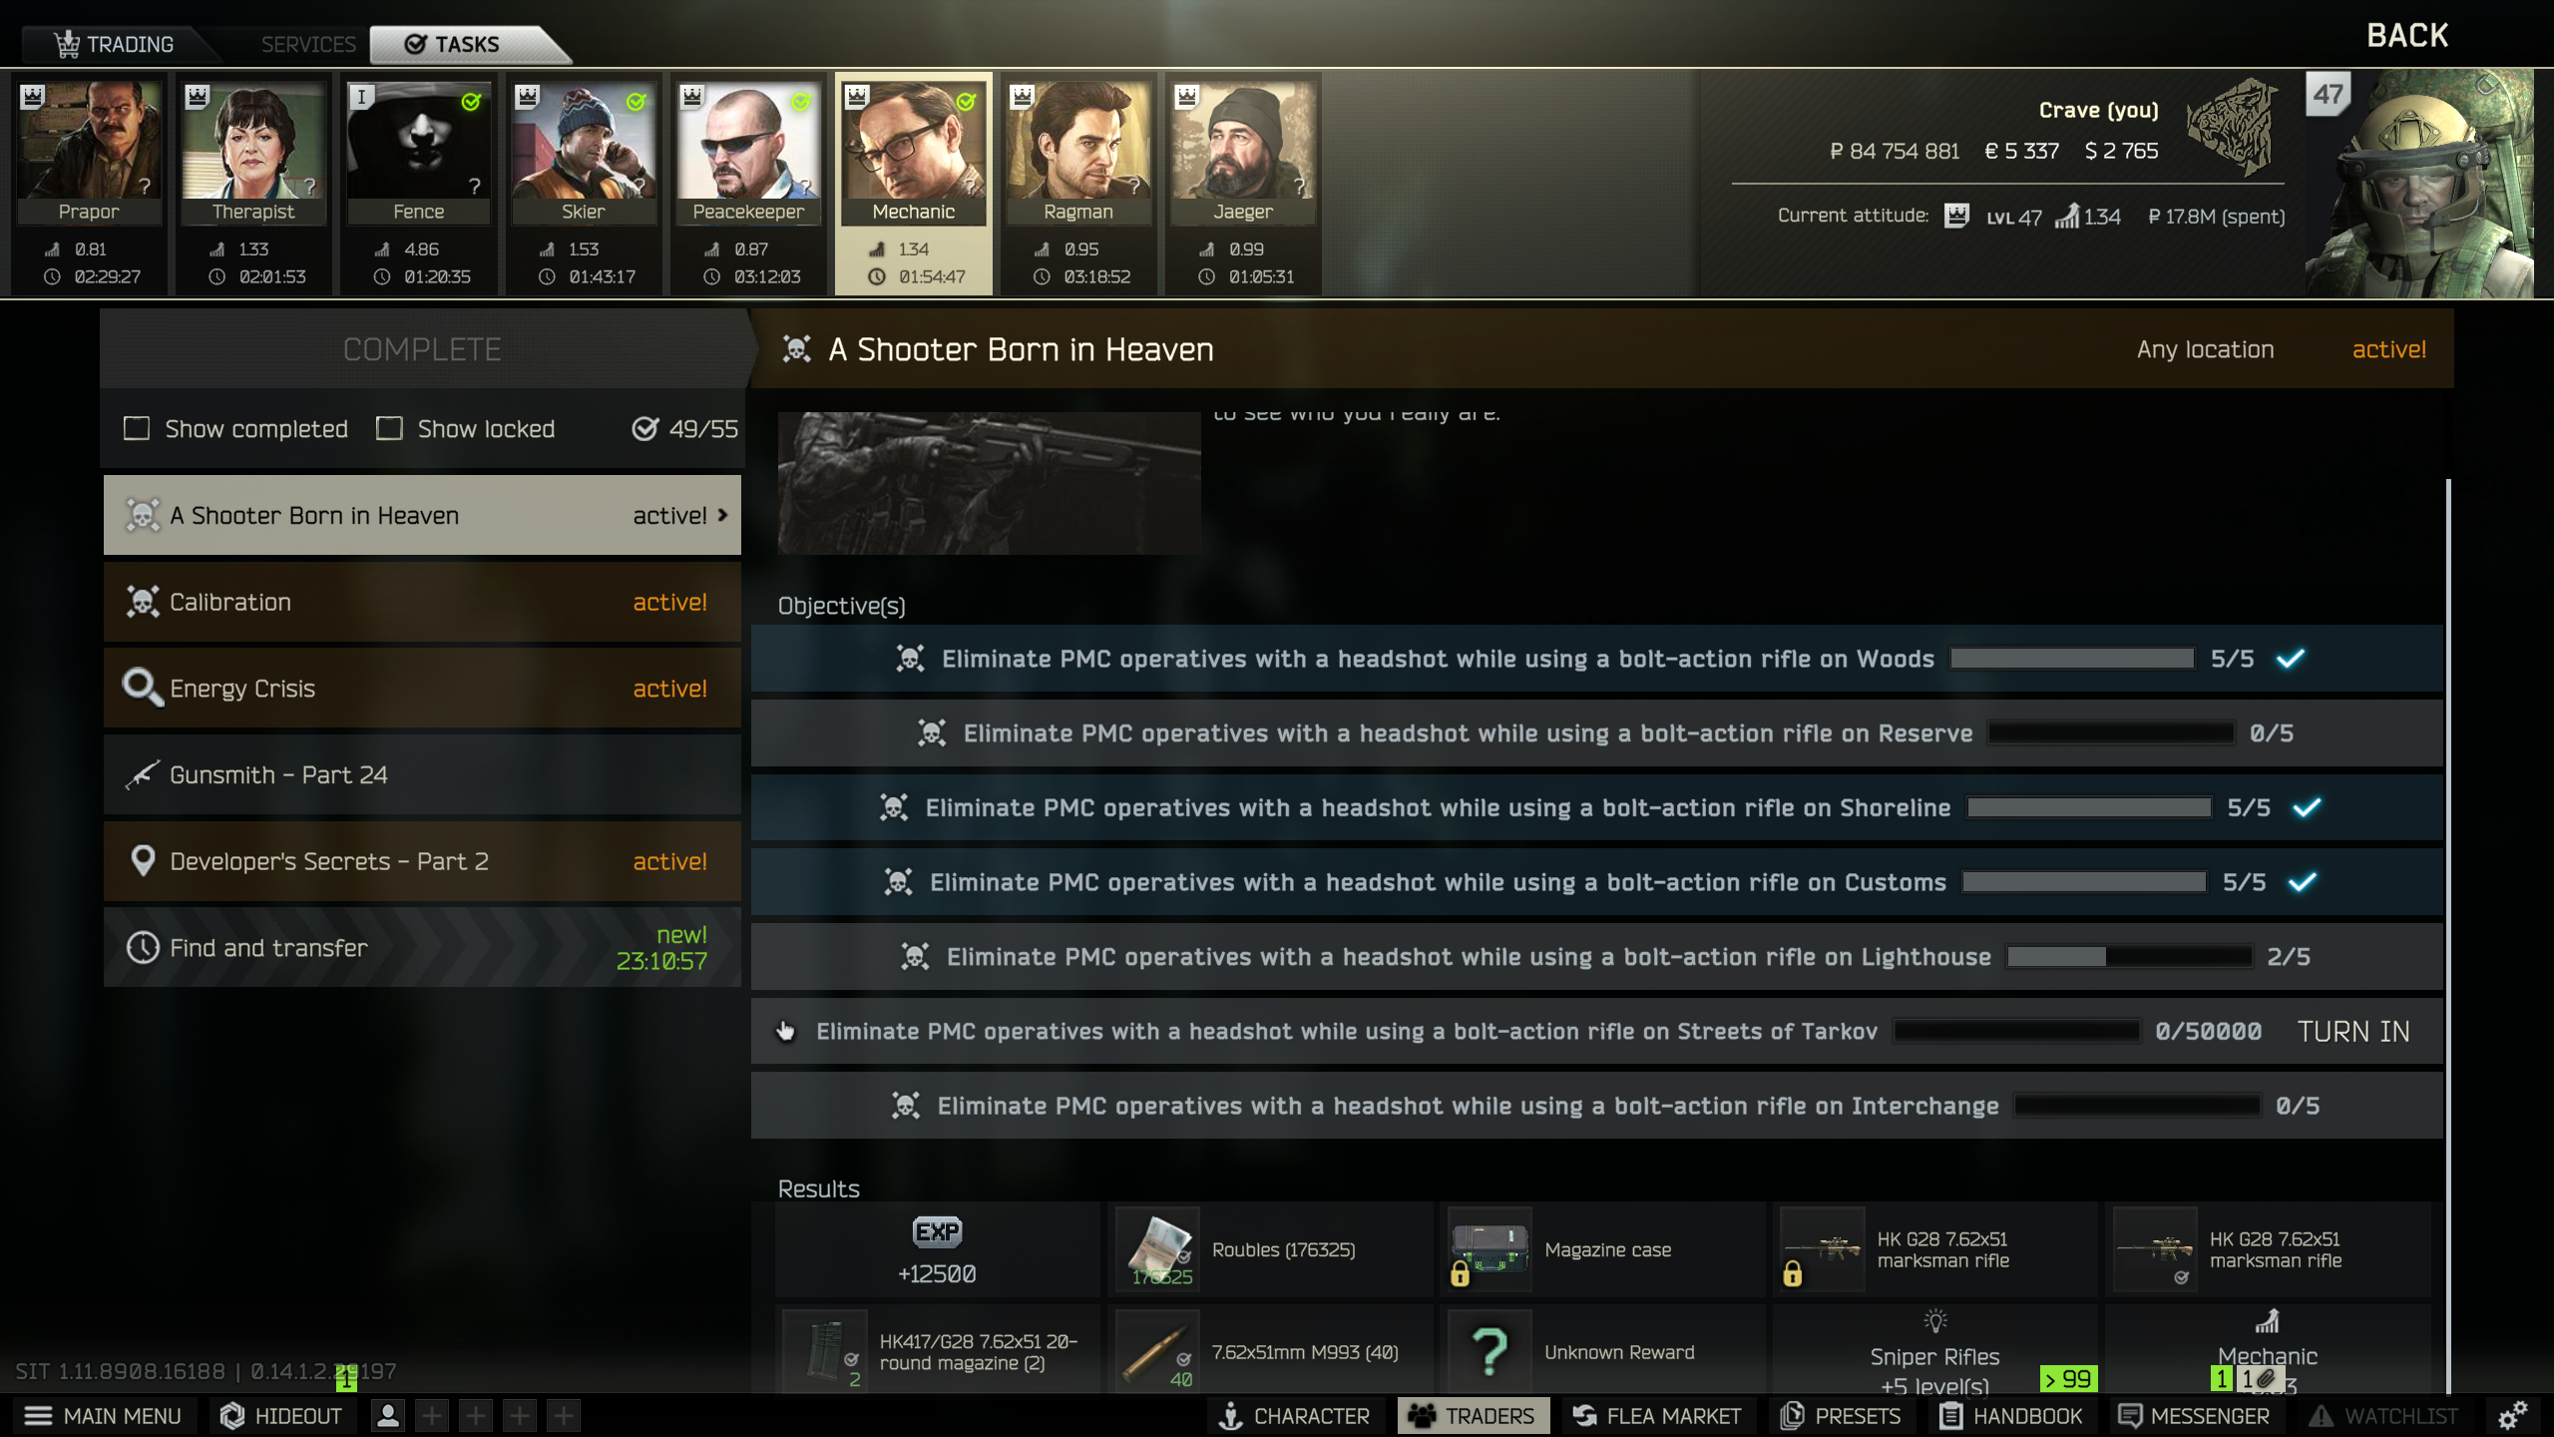Expand A Shooter Born in Heaven task arrow
This screenshot has width=2554, height=1437.
722,515
